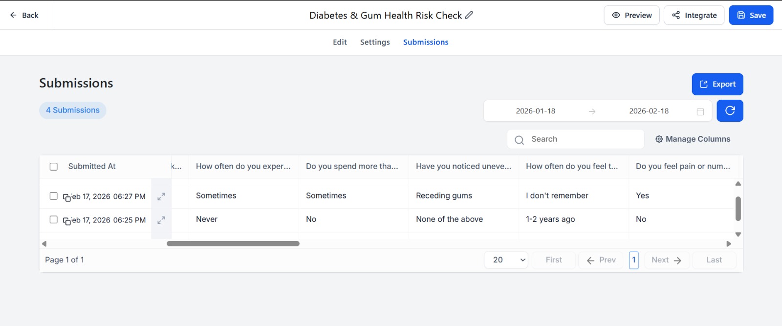Open the end date 2026-02-18 picker
The width and height of the screenshot is (782, 326).
(649, 111)
